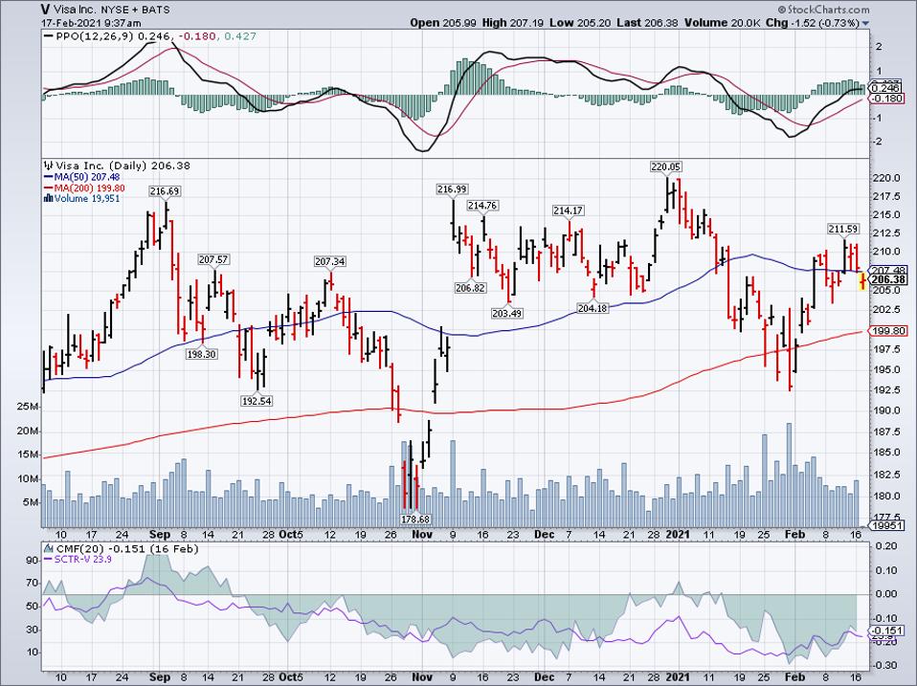Click the 206.82 price label
The image size is (917, 686).
click(x=470, y=287)
